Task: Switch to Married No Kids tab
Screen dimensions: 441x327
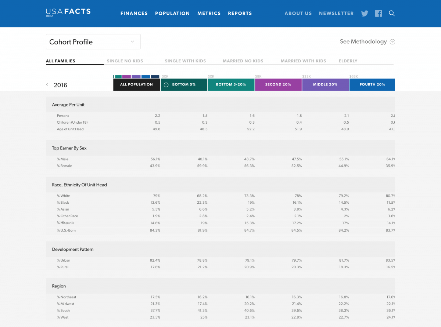Action: click(x=243, y=61)
